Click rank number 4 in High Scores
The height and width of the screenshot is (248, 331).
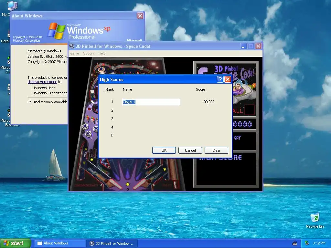[112, 127]
